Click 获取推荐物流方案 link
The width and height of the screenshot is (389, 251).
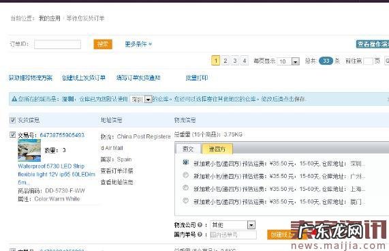pyautogui.click(x=31, y=78)
